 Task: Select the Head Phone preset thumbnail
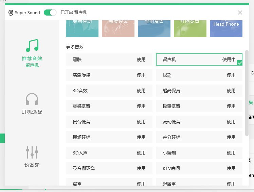226,28
